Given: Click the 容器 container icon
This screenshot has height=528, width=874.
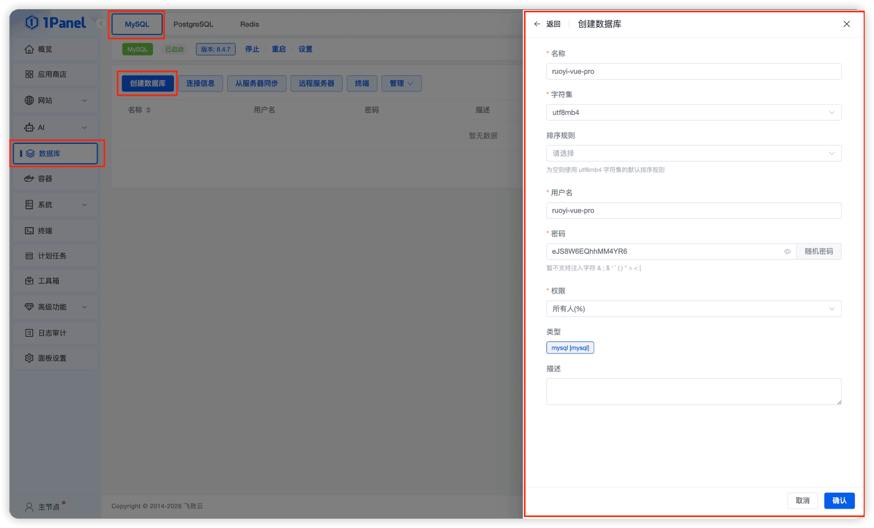Looking at the screenshot, I should (29, 179).
